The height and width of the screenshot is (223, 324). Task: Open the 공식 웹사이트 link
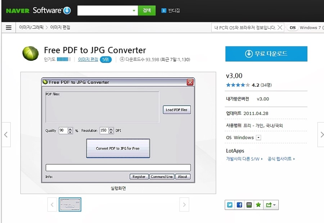(281, 159)
